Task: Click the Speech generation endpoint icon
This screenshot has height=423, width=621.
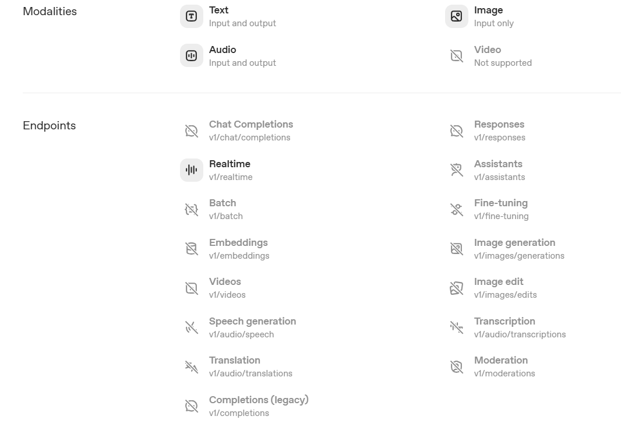Action: coord(191,327)
